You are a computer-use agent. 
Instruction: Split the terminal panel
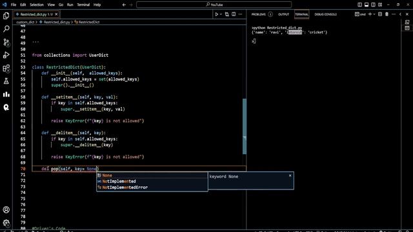(x=380, y=14)
